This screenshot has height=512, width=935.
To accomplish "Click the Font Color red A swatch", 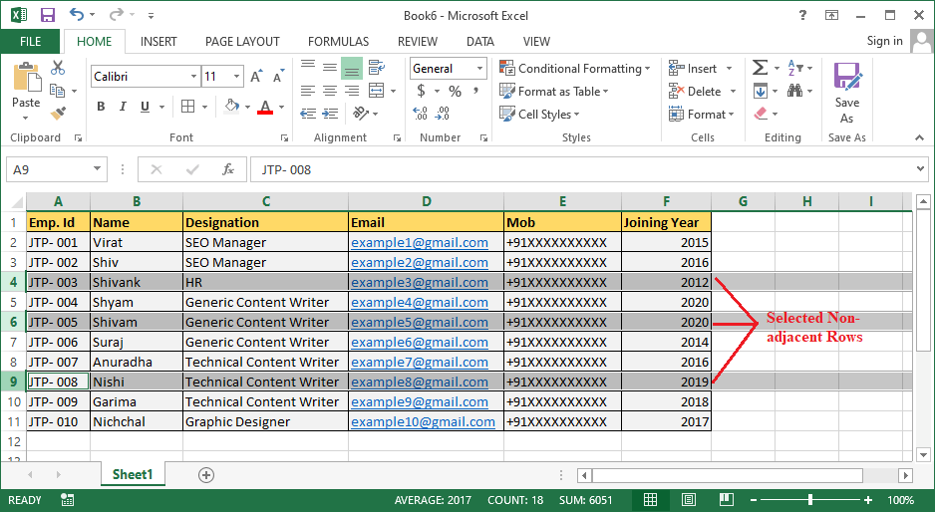I will (265, 108).
